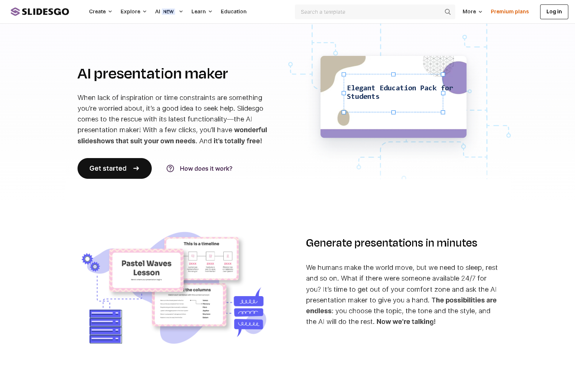Select the Elegant Education Pack slide preview
Screen dimensions: 575x365
tap(393, 96)
